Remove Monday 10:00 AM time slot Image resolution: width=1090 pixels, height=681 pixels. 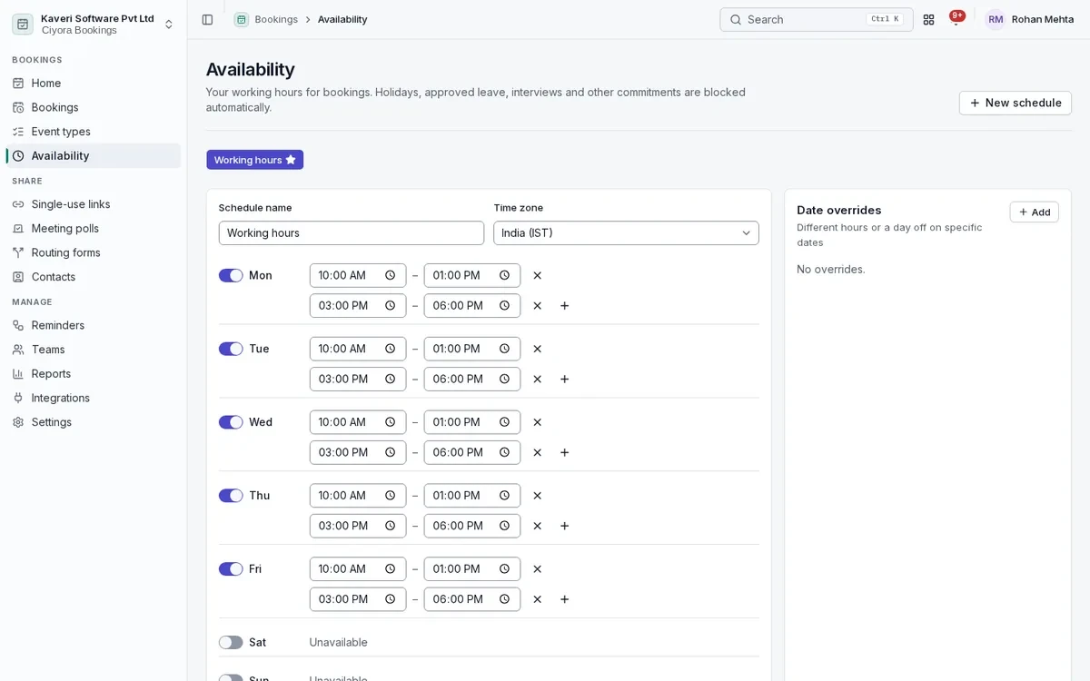tap(537, 275)
